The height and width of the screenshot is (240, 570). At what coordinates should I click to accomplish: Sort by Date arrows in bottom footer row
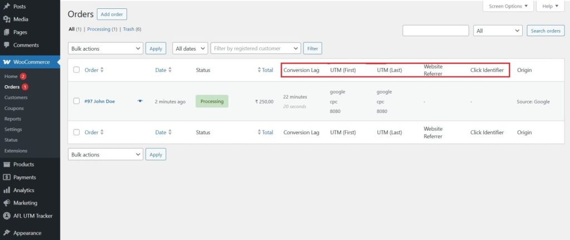point(170,133)
